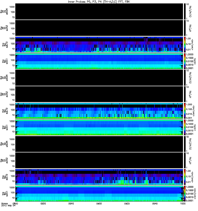
Task: Click the 'tha fff 32 edc34' y-axis label
Action: pyautogui.click(x=4, y=11)
